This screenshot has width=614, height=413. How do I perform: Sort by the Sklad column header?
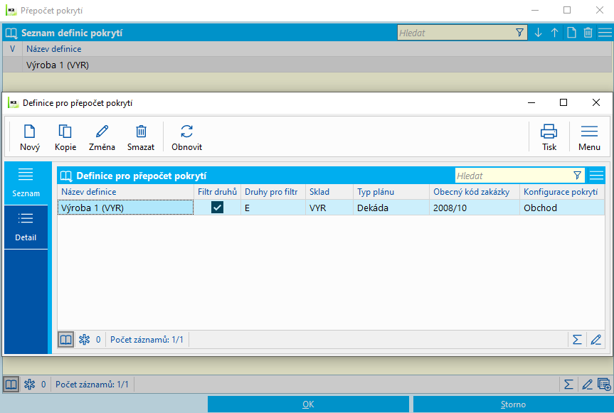coord(329,192)
